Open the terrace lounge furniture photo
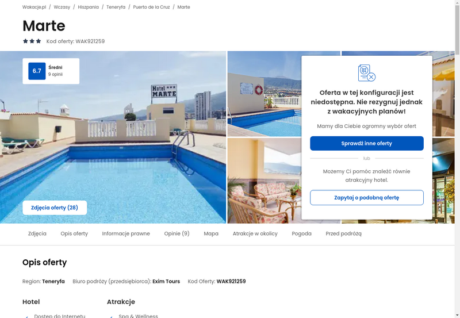The width and height of the screenshot is (460, 318). (264, 181)
